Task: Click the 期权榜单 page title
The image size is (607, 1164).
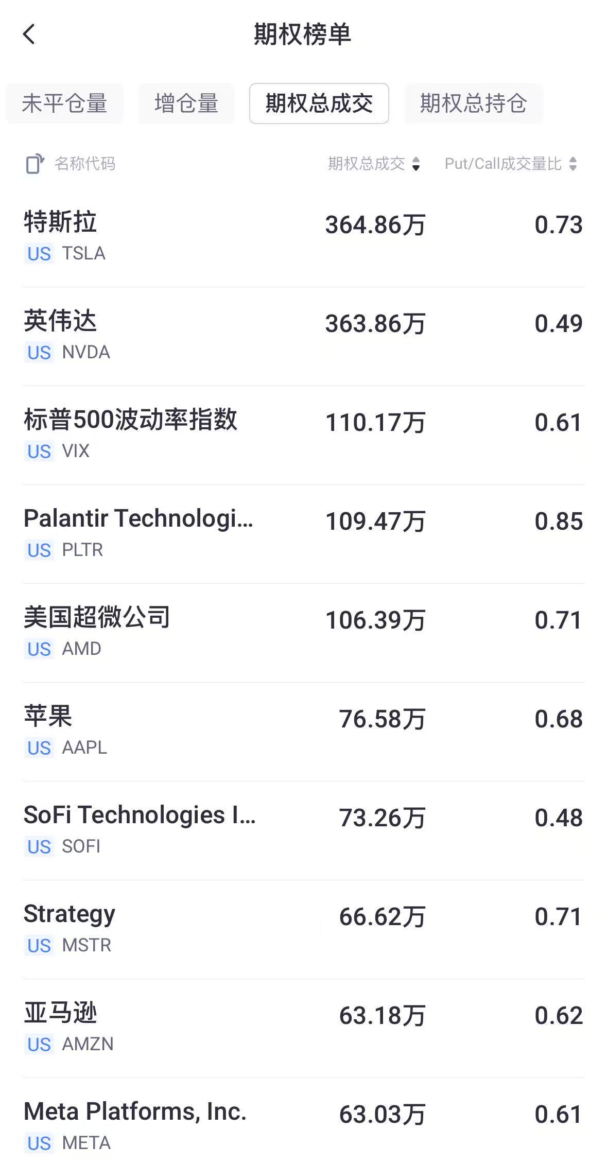Action: click(303, 34)
